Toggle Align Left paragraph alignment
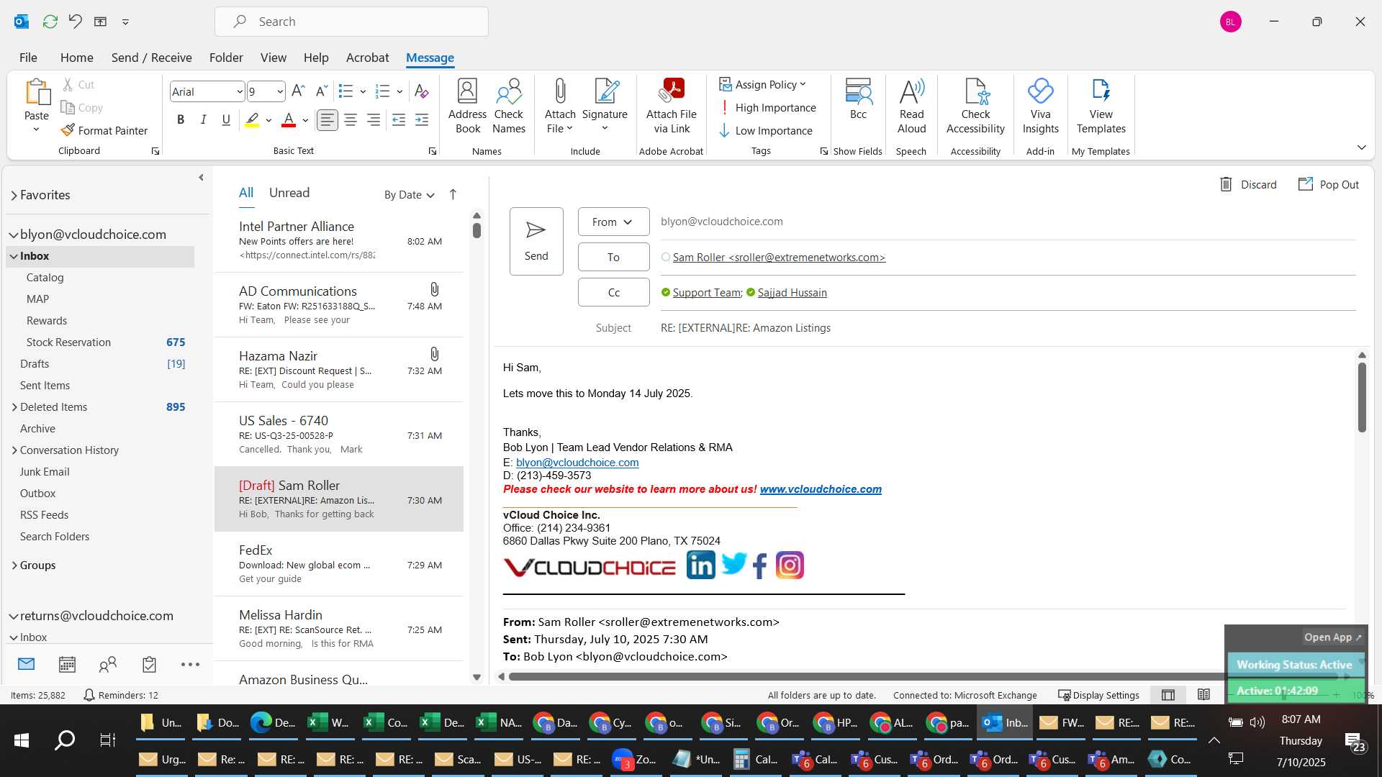 coord(328,120)
